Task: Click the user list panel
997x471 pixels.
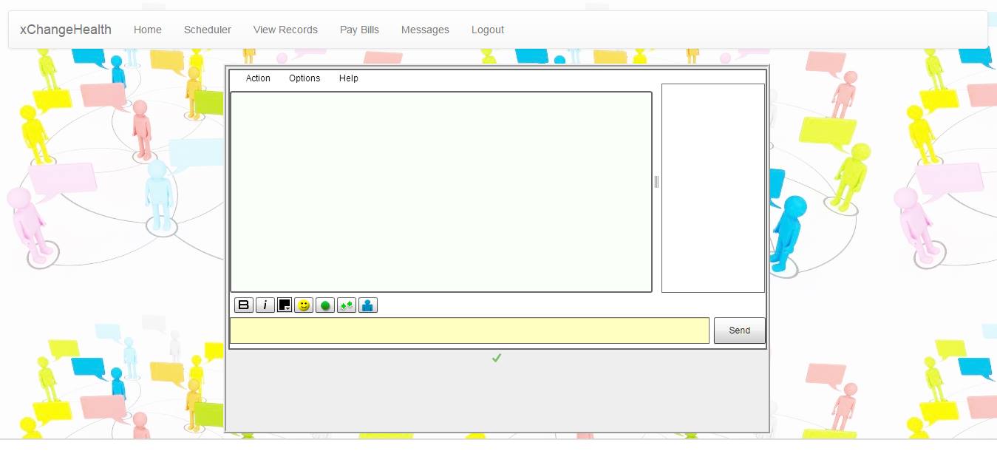Action: coord(713,188)
